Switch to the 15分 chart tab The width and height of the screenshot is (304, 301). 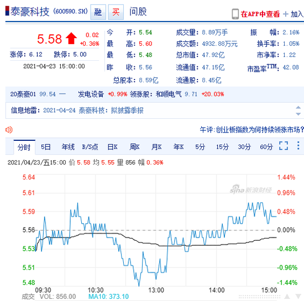pyautogui.click(x=222, y=147)
